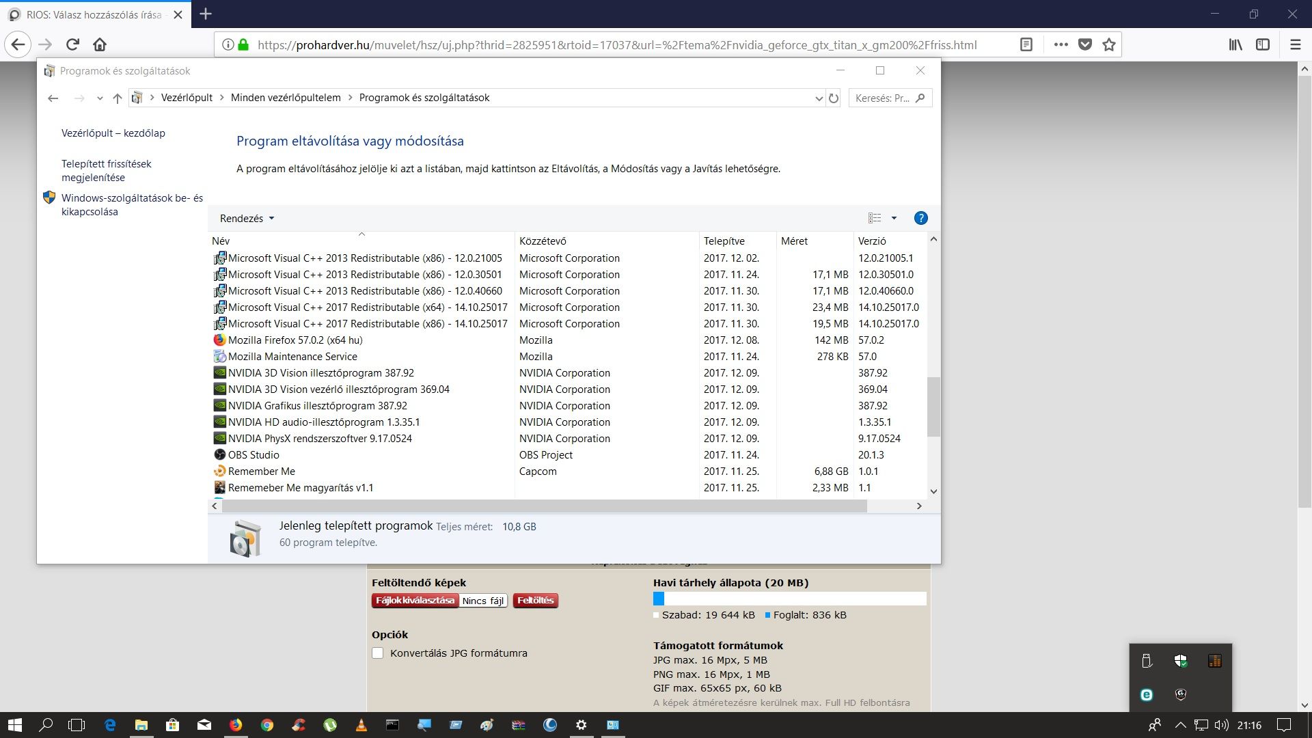1312x738 pixels.
Task: Open the Firefox hamburger menu
Action: 1295,45
